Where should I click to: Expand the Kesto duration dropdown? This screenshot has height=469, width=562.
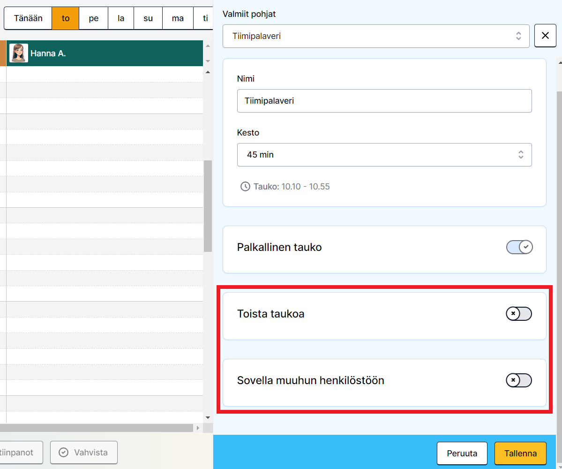(x=384, y=155)
